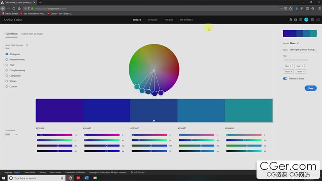Add the suggested Water tag
This screenshot has width=322, height=181.
tap(301, 71)
